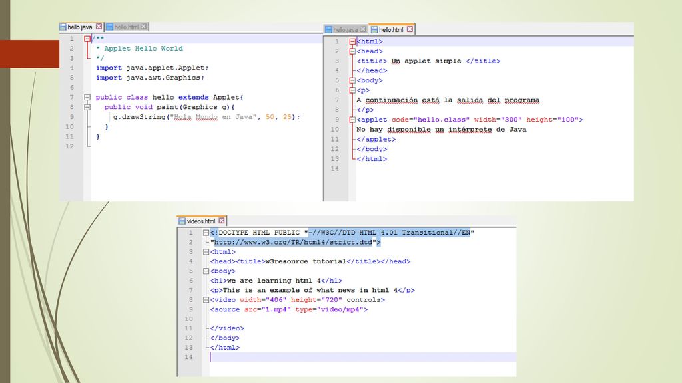Switch to greyed hello.java tab in HTML editor
This screenshot has height=383, width=682.
[346, 29]
